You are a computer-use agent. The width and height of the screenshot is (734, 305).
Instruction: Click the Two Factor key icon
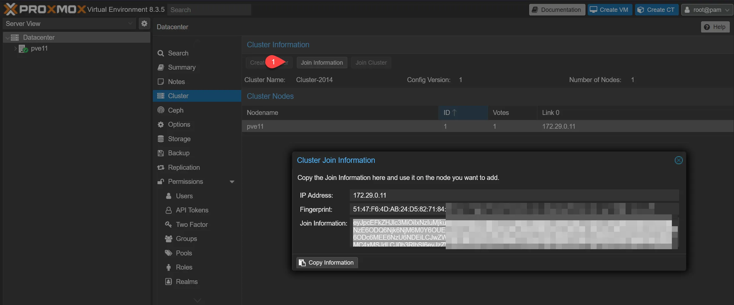pyautogui.click(x=169, y=225)
